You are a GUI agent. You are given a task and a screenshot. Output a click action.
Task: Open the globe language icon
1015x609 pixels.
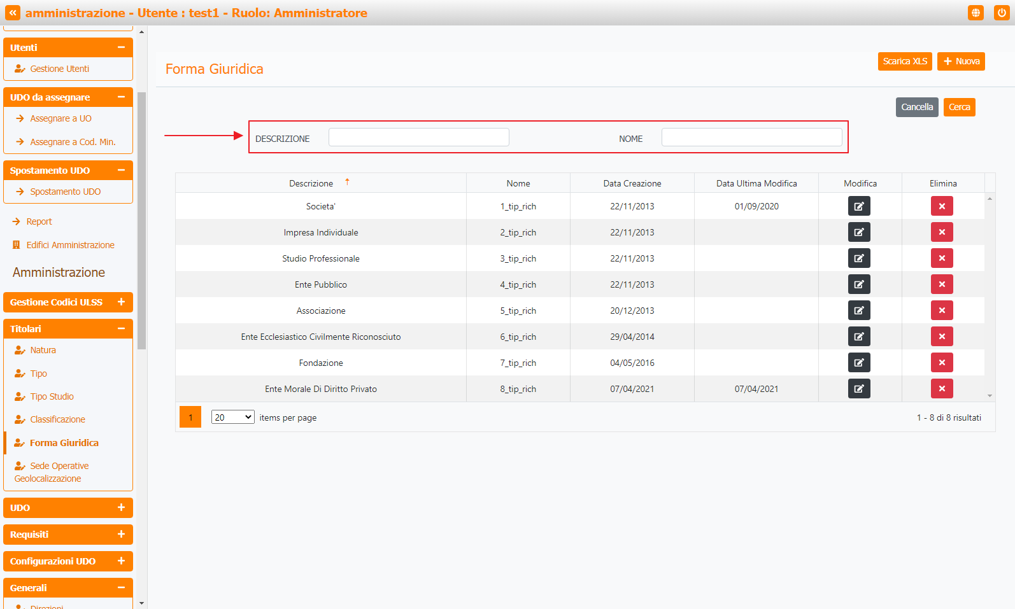[x=976, y=13]
